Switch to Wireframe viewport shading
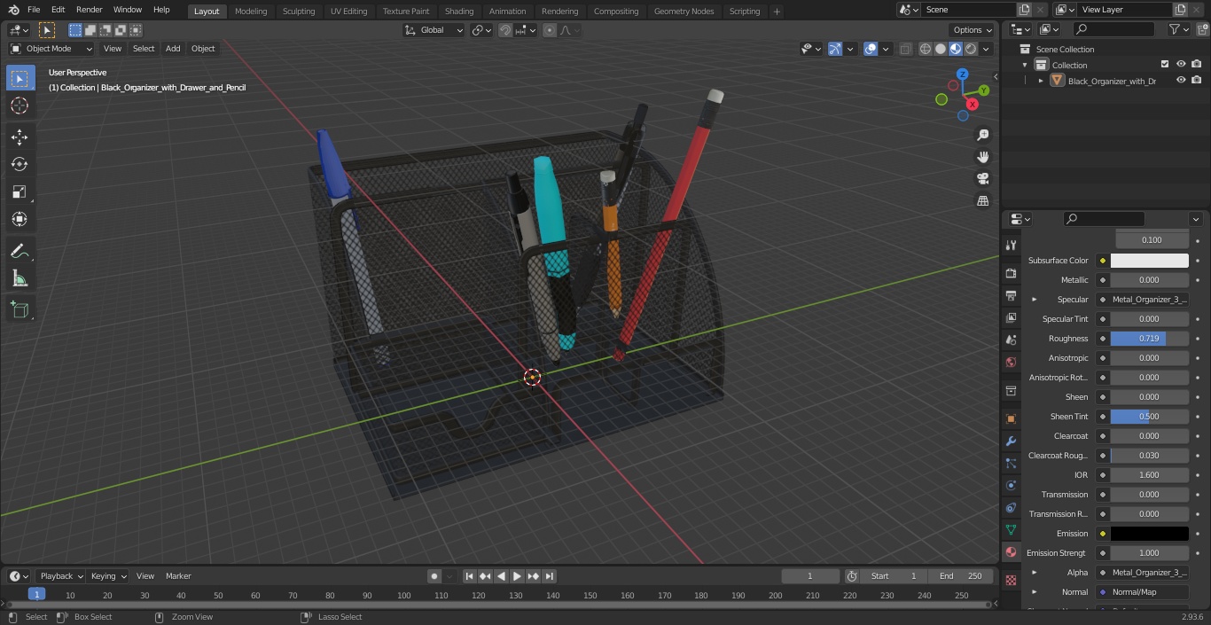 926,49
